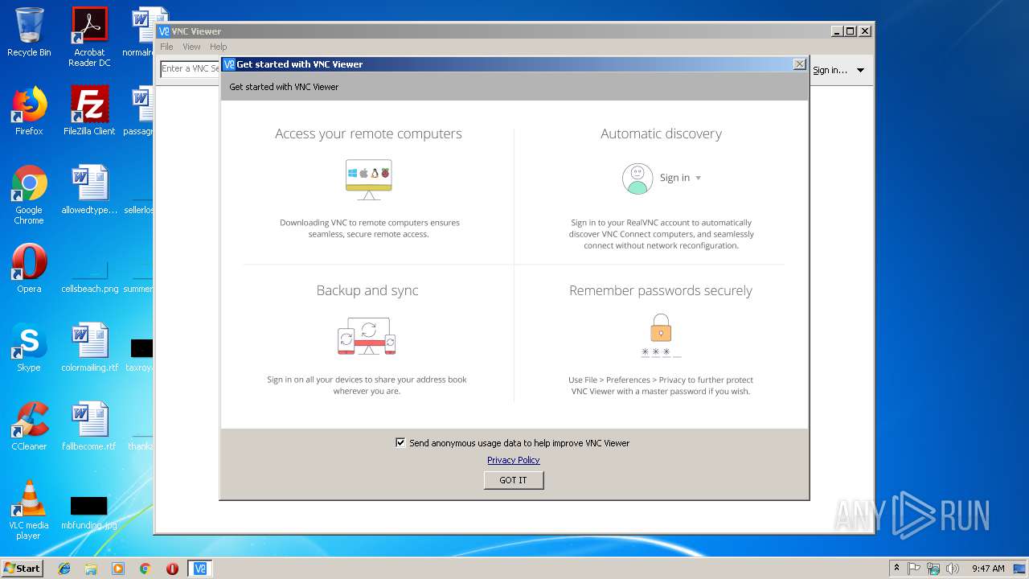Viewport: 1029px width, 579px height.
Task: Select the cellsbeach.png file icon
Action: (89, 273)
